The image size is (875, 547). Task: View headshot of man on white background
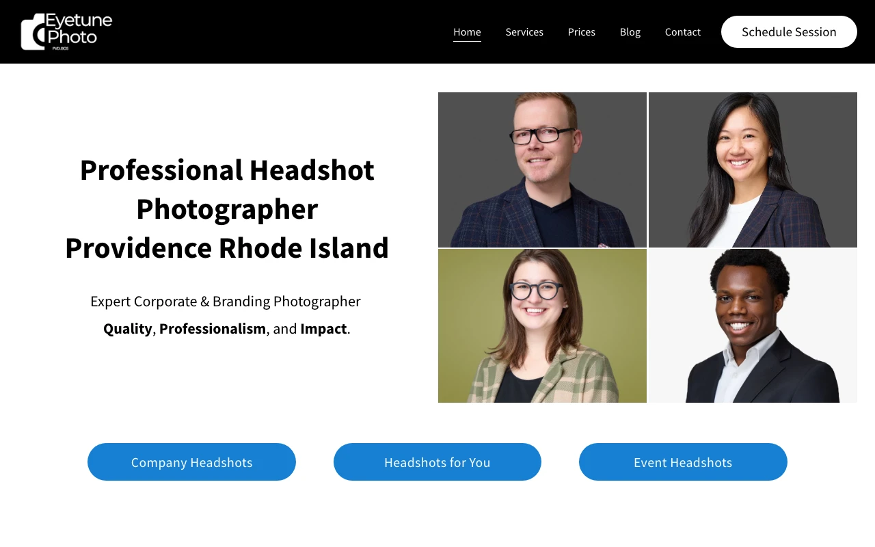pos(753,325)
